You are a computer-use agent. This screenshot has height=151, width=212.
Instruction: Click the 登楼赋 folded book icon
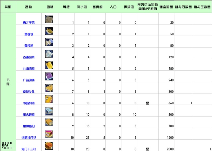coord(49,42)
